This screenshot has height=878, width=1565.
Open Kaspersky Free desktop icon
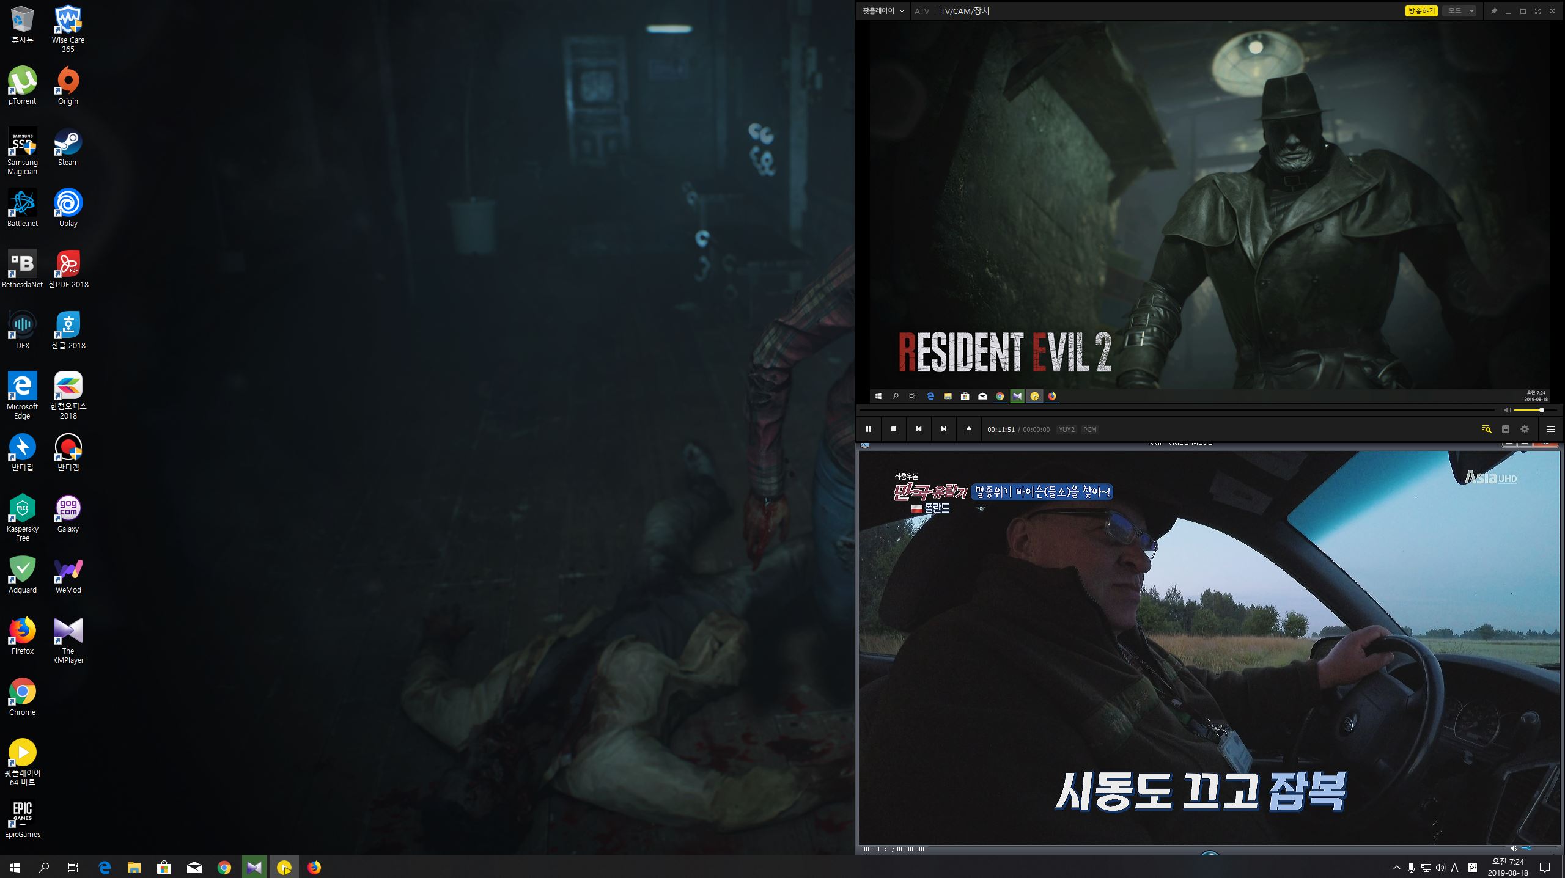pos(23,518)
